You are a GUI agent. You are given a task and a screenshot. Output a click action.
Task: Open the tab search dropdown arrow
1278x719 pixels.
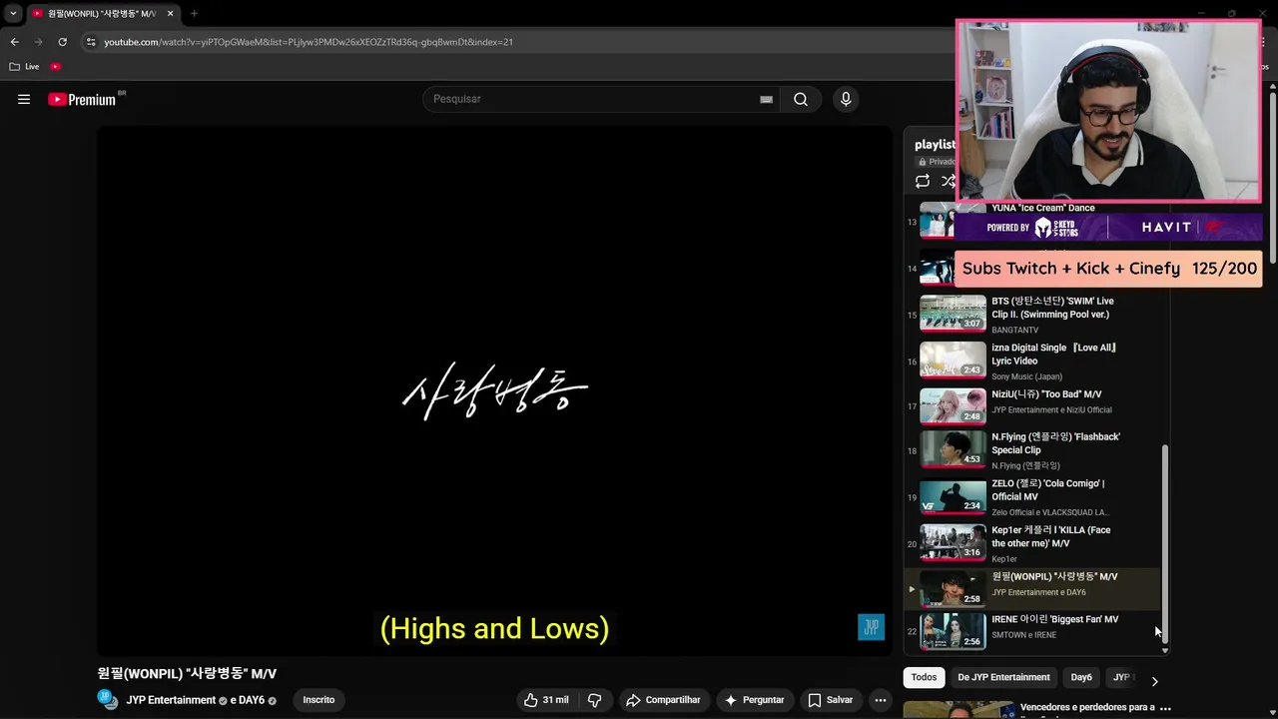coord(13,14)
